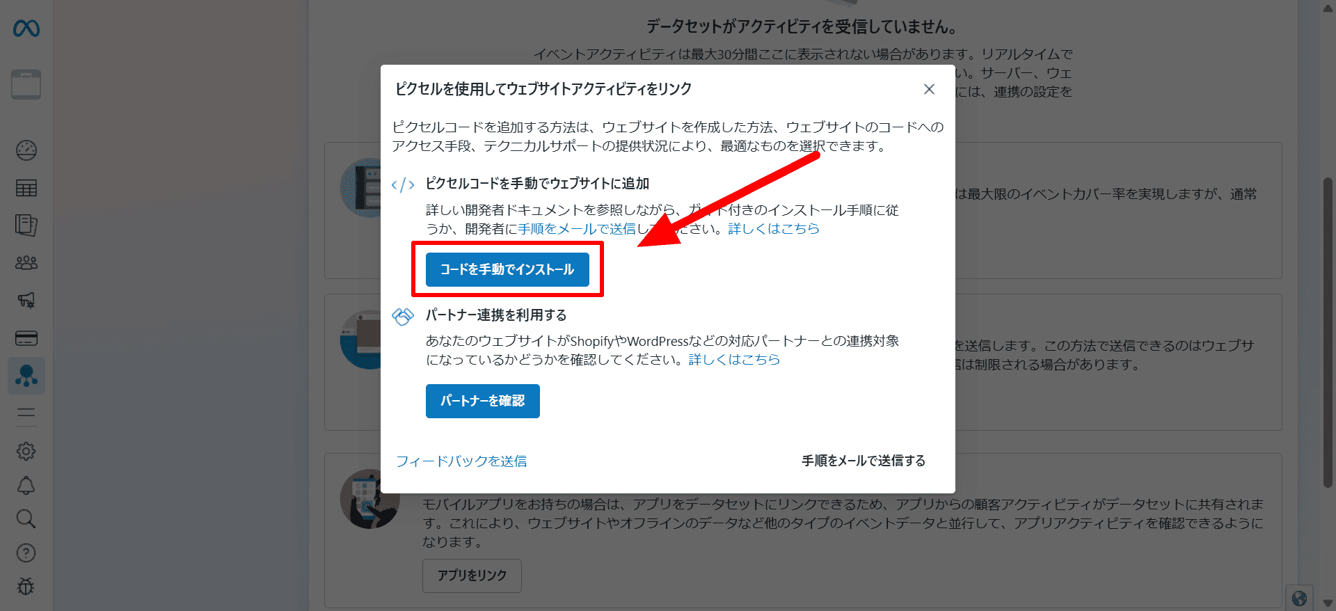The image size is (1336, 611).
Task: Open the dashboard gauge icon in sidebar
Action: pos(26,150)
